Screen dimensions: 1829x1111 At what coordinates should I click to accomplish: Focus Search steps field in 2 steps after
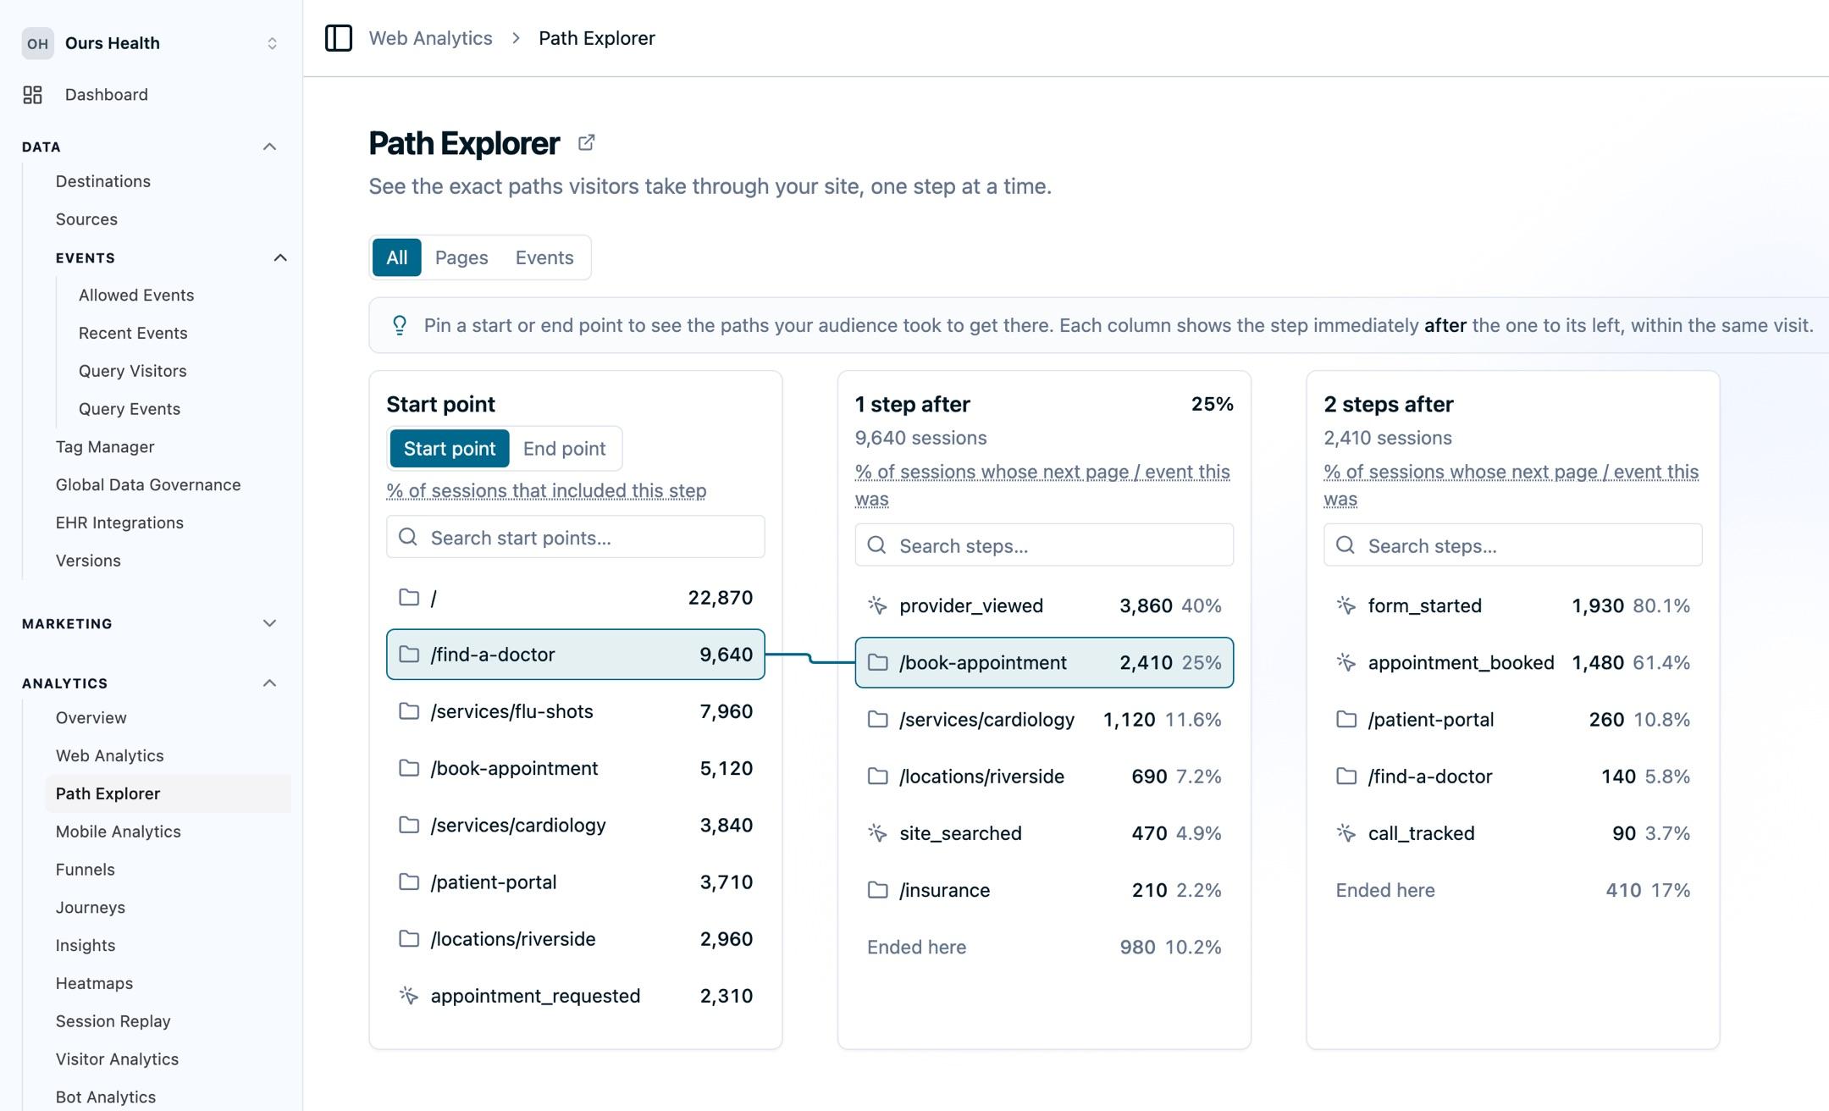pyautogui.click(x=1513, y=544)
